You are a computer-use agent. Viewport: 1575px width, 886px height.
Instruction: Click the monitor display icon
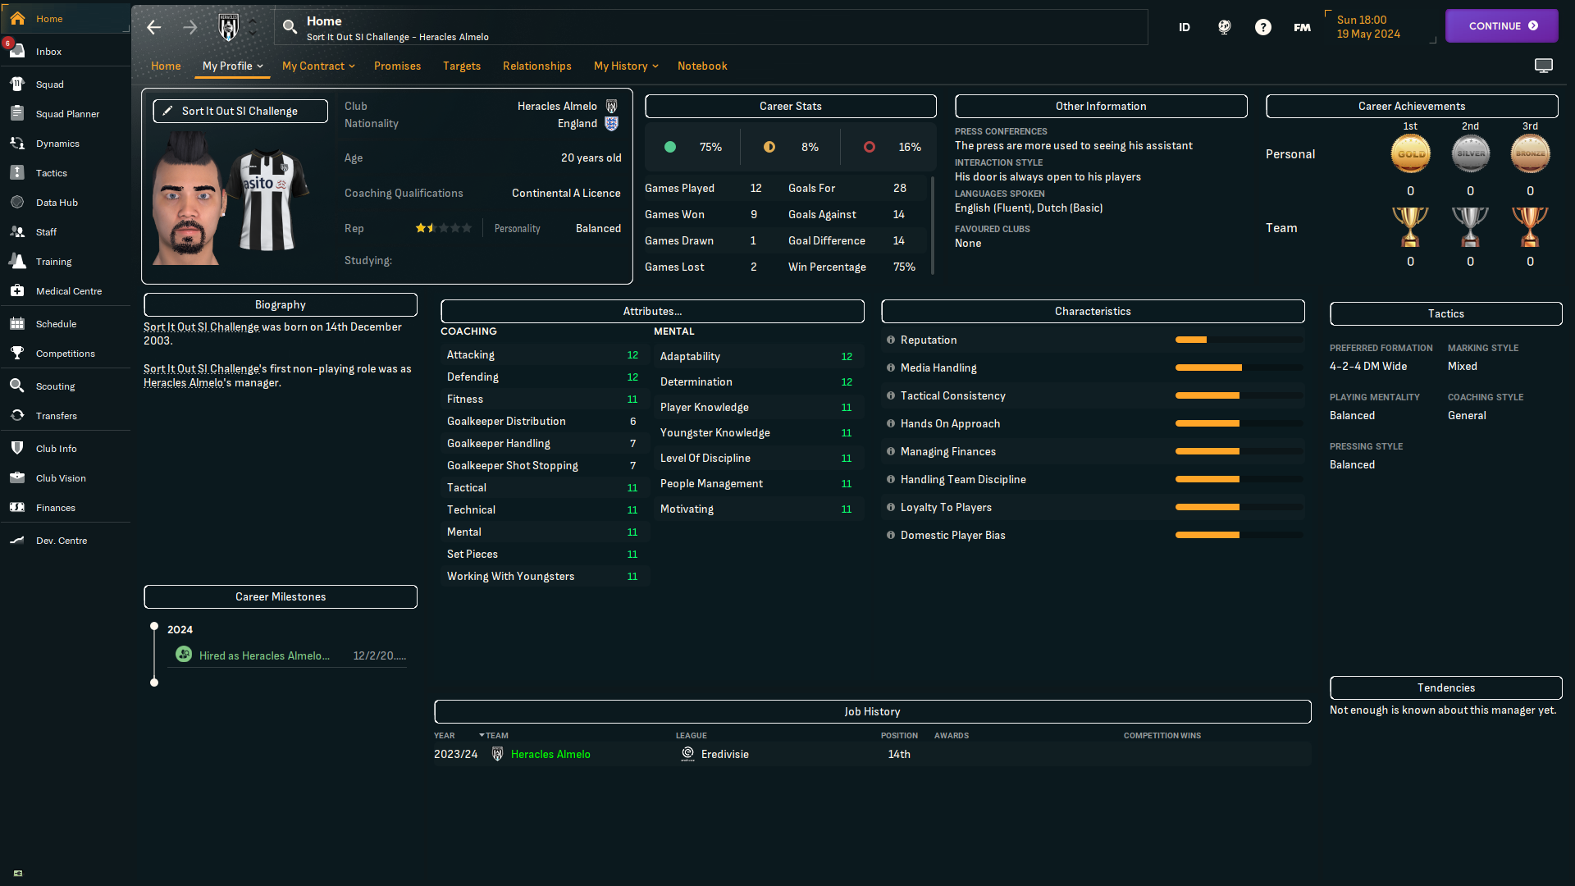(x=1544, y=66)
